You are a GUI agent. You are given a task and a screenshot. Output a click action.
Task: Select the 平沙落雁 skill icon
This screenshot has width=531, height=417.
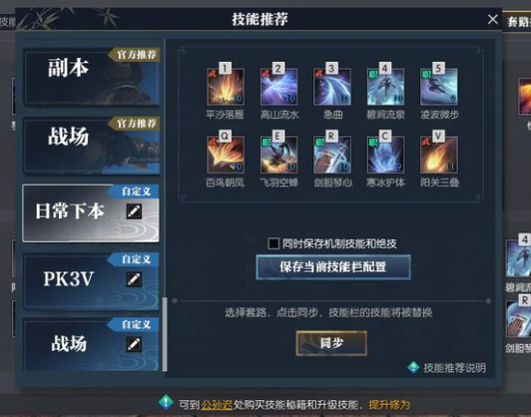(226, 87)
